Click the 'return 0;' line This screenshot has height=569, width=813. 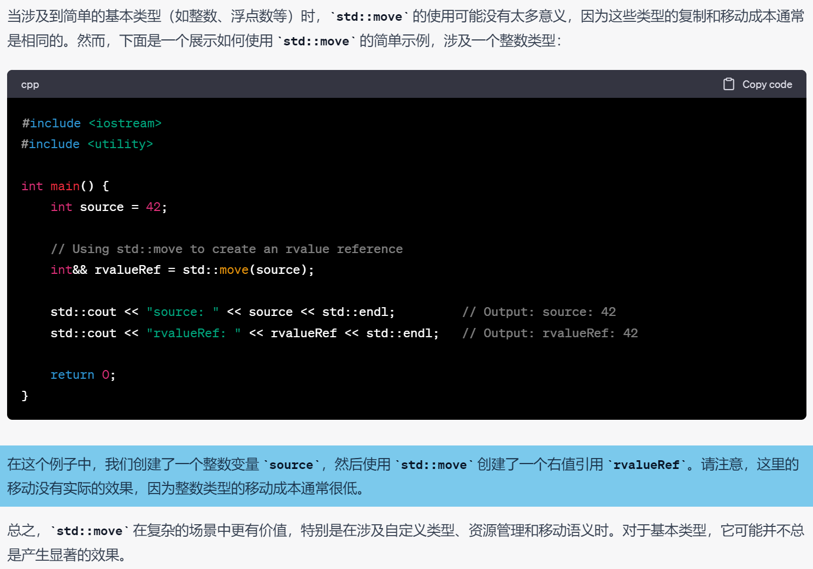click(83, 375)
